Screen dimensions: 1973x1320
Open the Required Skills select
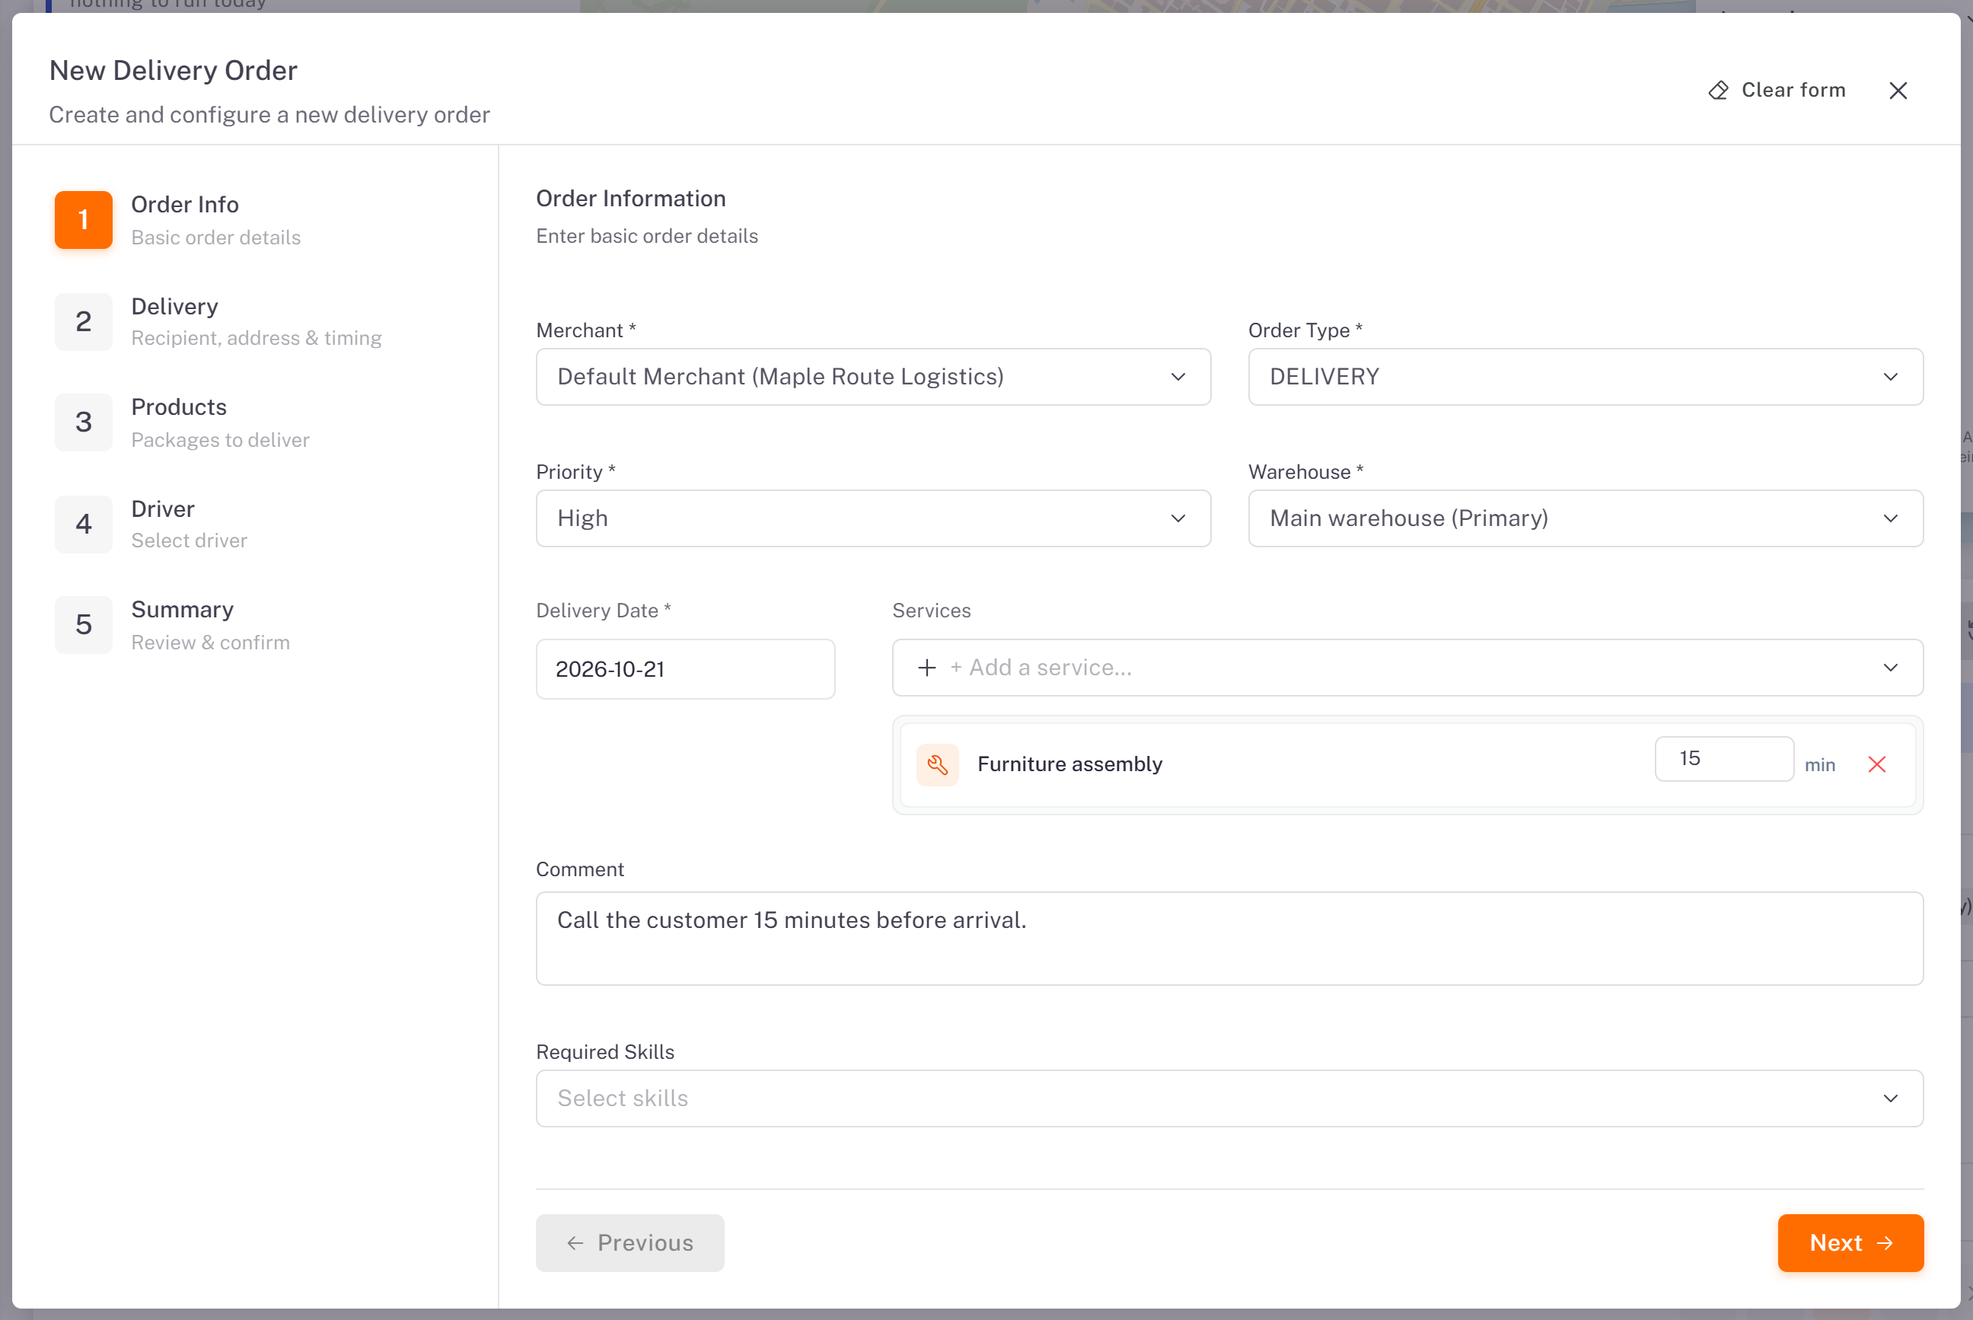[1229, 1098]
